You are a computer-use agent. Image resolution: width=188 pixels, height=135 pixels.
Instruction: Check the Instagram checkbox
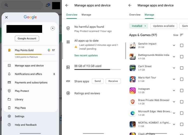(182, 90)
